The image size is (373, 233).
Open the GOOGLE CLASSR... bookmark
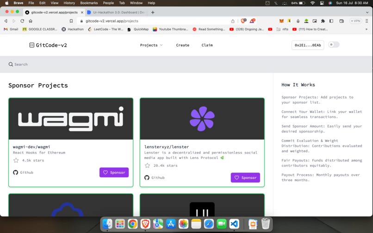tap(40, 29)
